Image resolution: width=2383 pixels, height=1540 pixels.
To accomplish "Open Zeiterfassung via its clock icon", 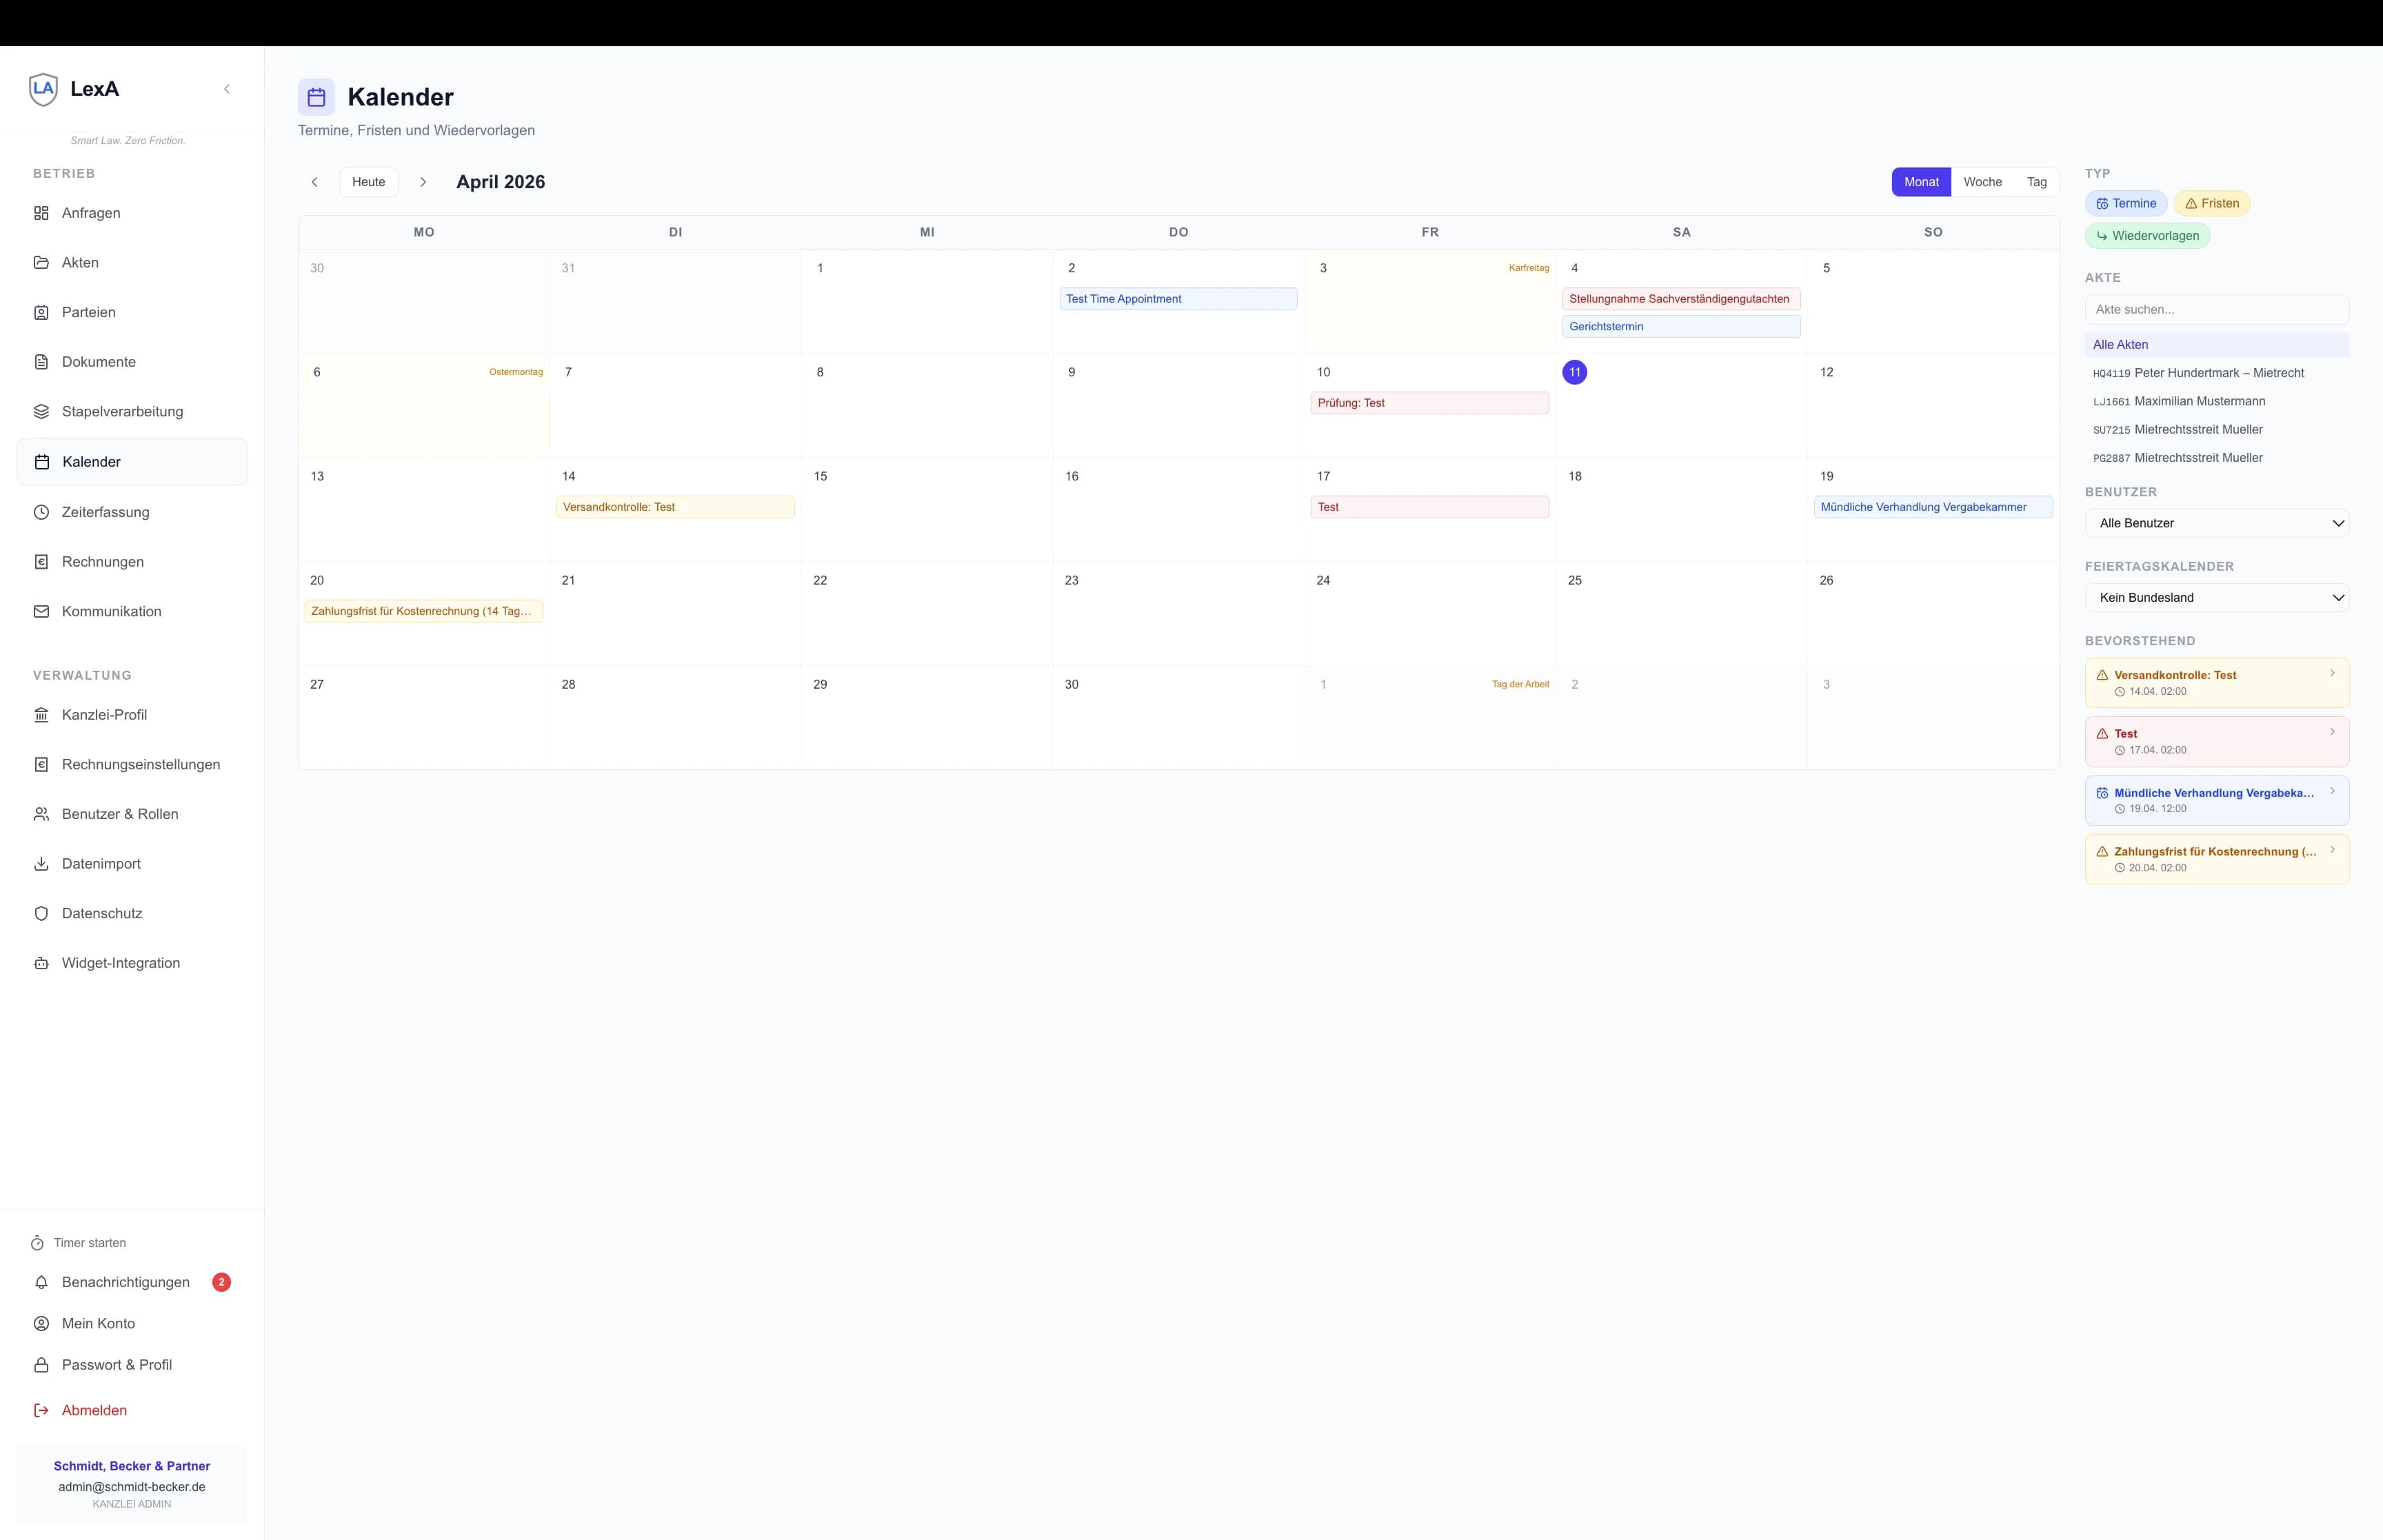I will pos(41,512).
